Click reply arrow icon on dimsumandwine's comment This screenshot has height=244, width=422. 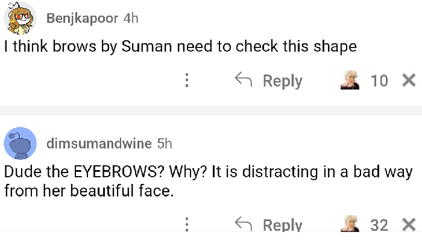pos(243,225)
